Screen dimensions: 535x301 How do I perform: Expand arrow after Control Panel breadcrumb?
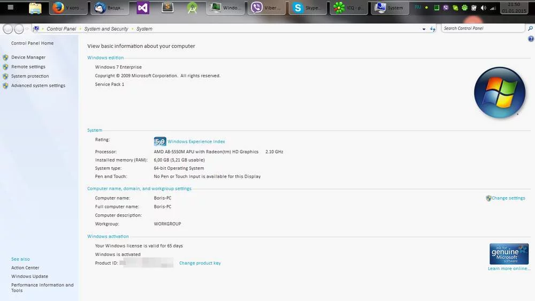tap(81, 29)
